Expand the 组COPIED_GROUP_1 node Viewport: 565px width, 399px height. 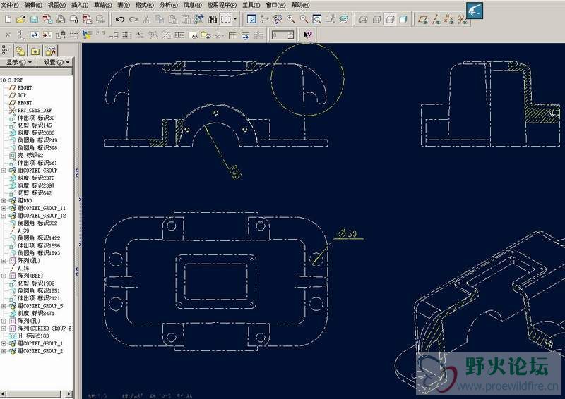coord(4,343)
